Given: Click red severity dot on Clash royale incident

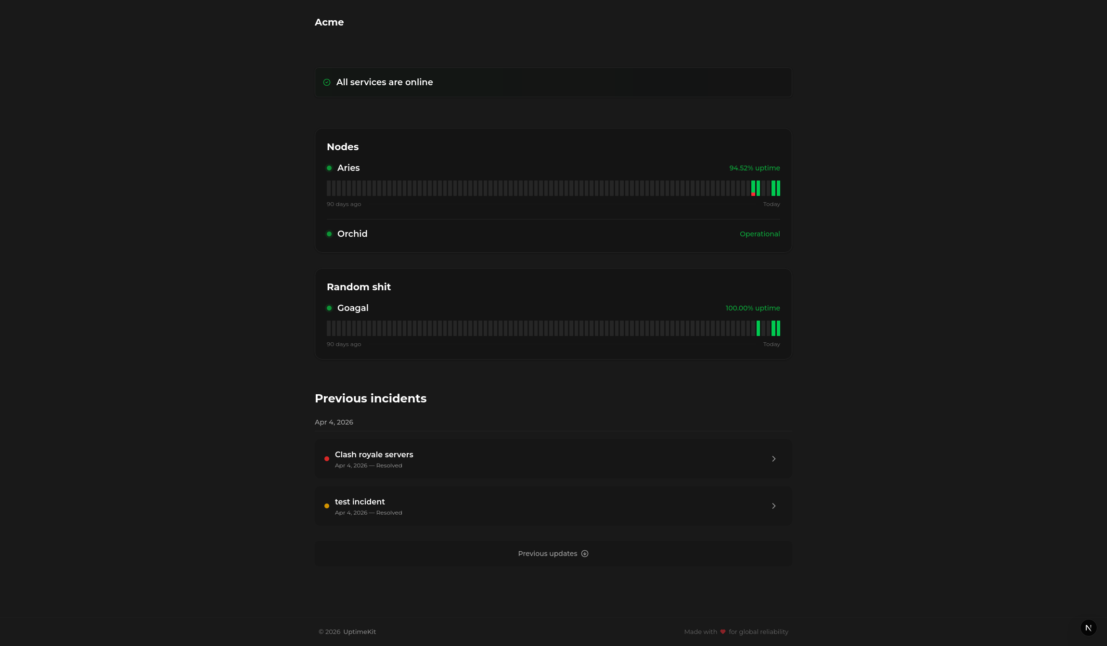Looking at the screenshot, I should click(x=327, y=459).
